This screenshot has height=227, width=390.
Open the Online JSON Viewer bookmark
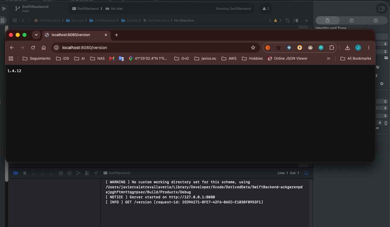pos(288,59)
